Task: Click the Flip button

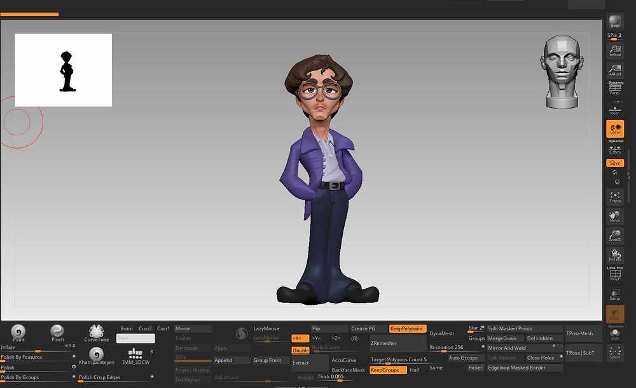Action: [329, 328]
